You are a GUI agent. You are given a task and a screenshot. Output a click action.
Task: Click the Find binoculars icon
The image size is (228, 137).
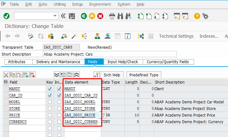pyautogui.click(x=120, y=16)
